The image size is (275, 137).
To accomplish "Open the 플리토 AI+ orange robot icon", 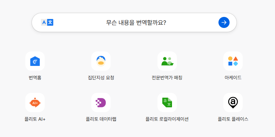I will click(35, 102).
